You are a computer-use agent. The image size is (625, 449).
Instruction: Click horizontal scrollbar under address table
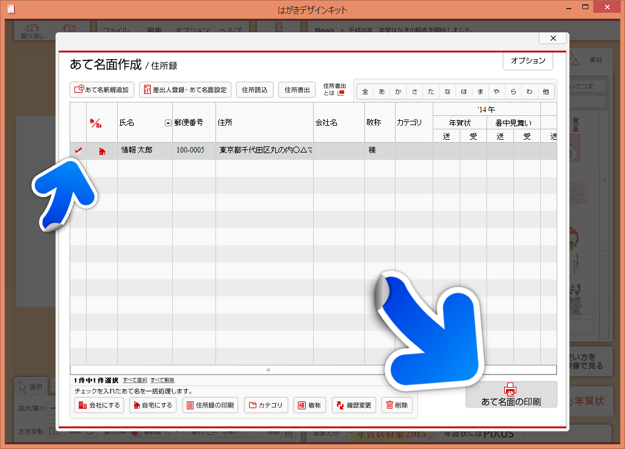pos(313,370)
